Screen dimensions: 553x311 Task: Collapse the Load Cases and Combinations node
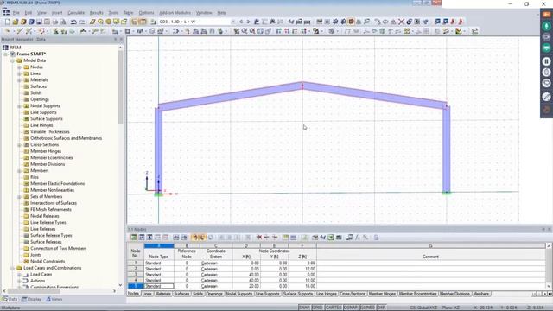[x=13, y=268]
